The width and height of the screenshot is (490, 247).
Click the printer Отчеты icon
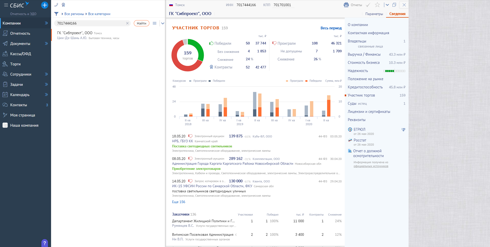[346, 5]
